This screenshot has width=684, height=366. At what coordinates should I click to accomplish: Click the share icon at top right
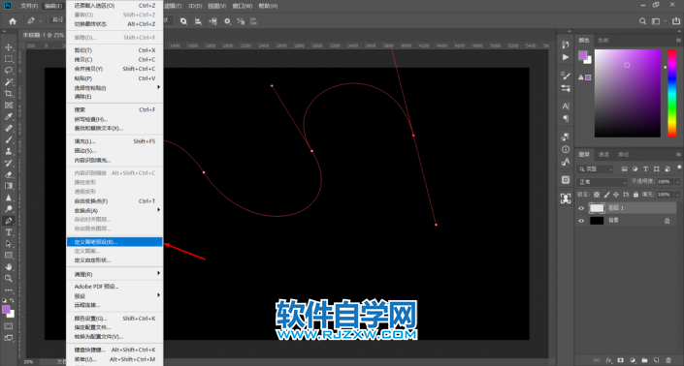676,21
